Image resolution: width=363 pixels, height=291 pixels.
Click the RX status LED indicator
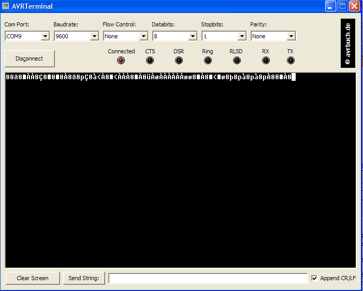pos(266,61)
